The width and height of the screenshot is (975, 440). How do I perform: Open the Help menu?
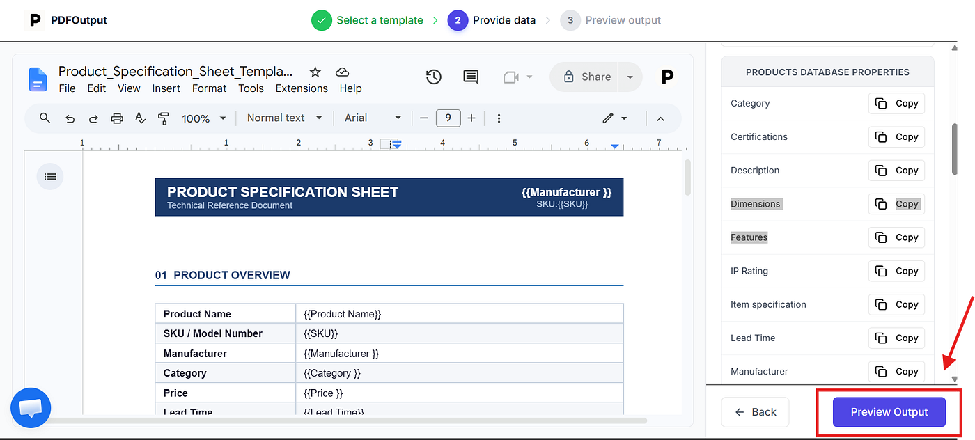(350, 88)
